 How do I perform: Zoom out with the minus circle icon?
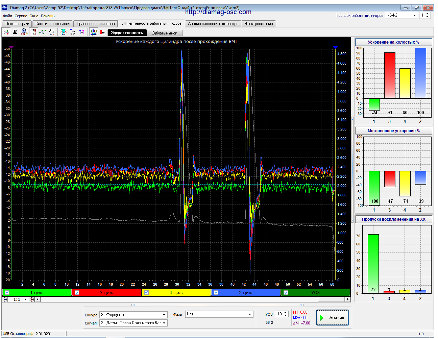tap(5, 299)
